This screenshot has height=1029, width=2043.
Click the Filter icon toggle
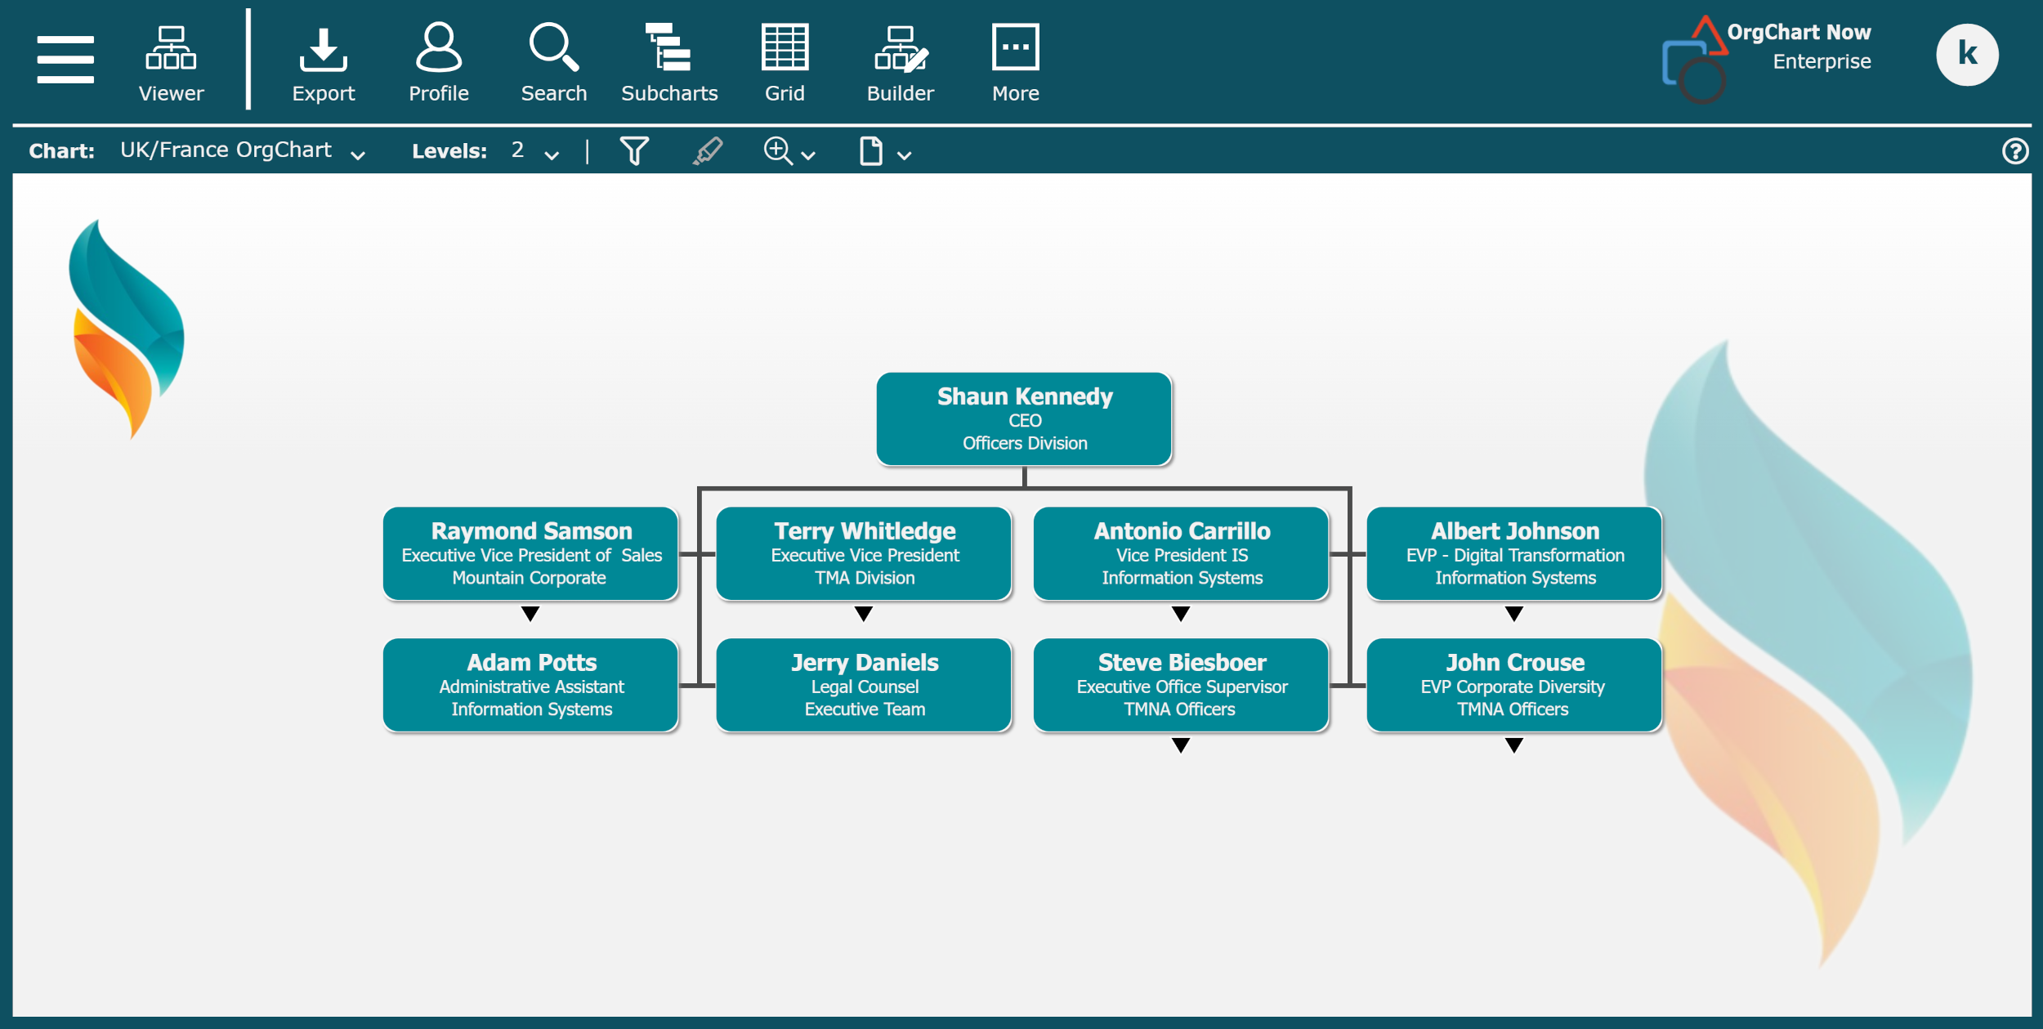click(635, 150)
